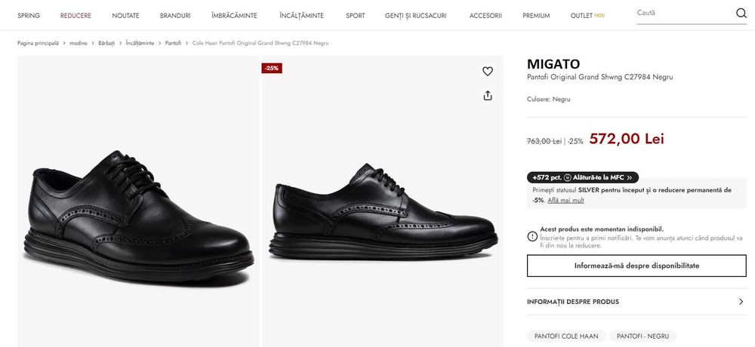Screen dimensions: 755x347
Task: Select the Pantofi - Negru tag
Action: (x=643, y=336)
